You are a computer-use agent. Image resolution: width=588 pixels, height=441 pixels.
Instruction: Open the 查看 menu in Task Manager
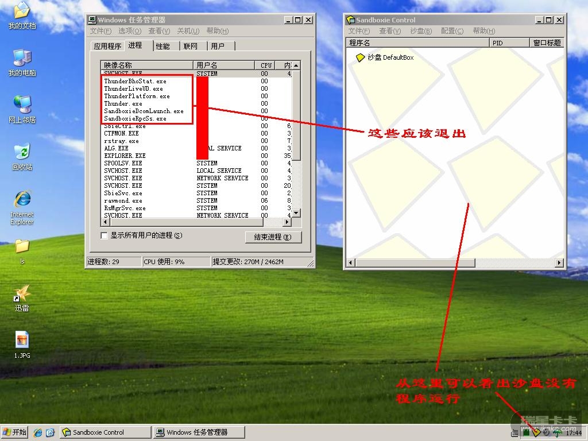[x=159, y=31]
